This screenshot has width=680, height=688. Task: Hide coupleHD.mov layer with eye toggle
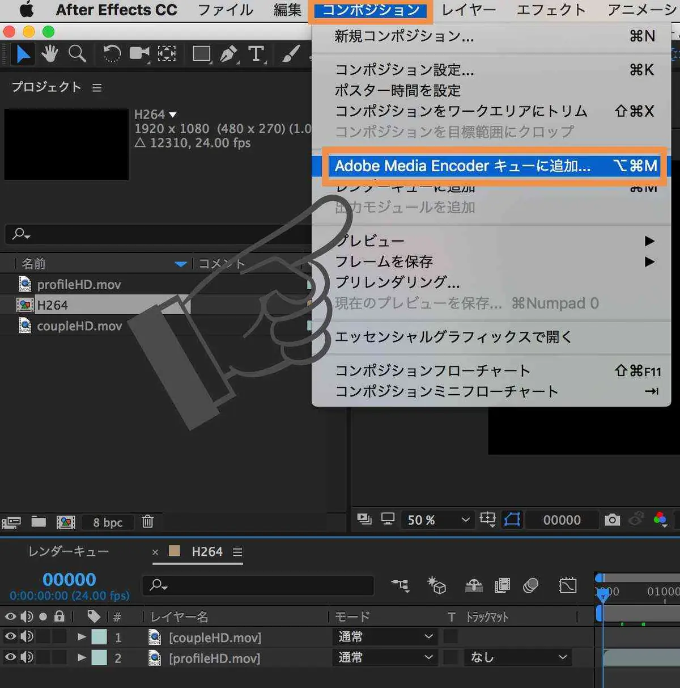click(10, 636)
